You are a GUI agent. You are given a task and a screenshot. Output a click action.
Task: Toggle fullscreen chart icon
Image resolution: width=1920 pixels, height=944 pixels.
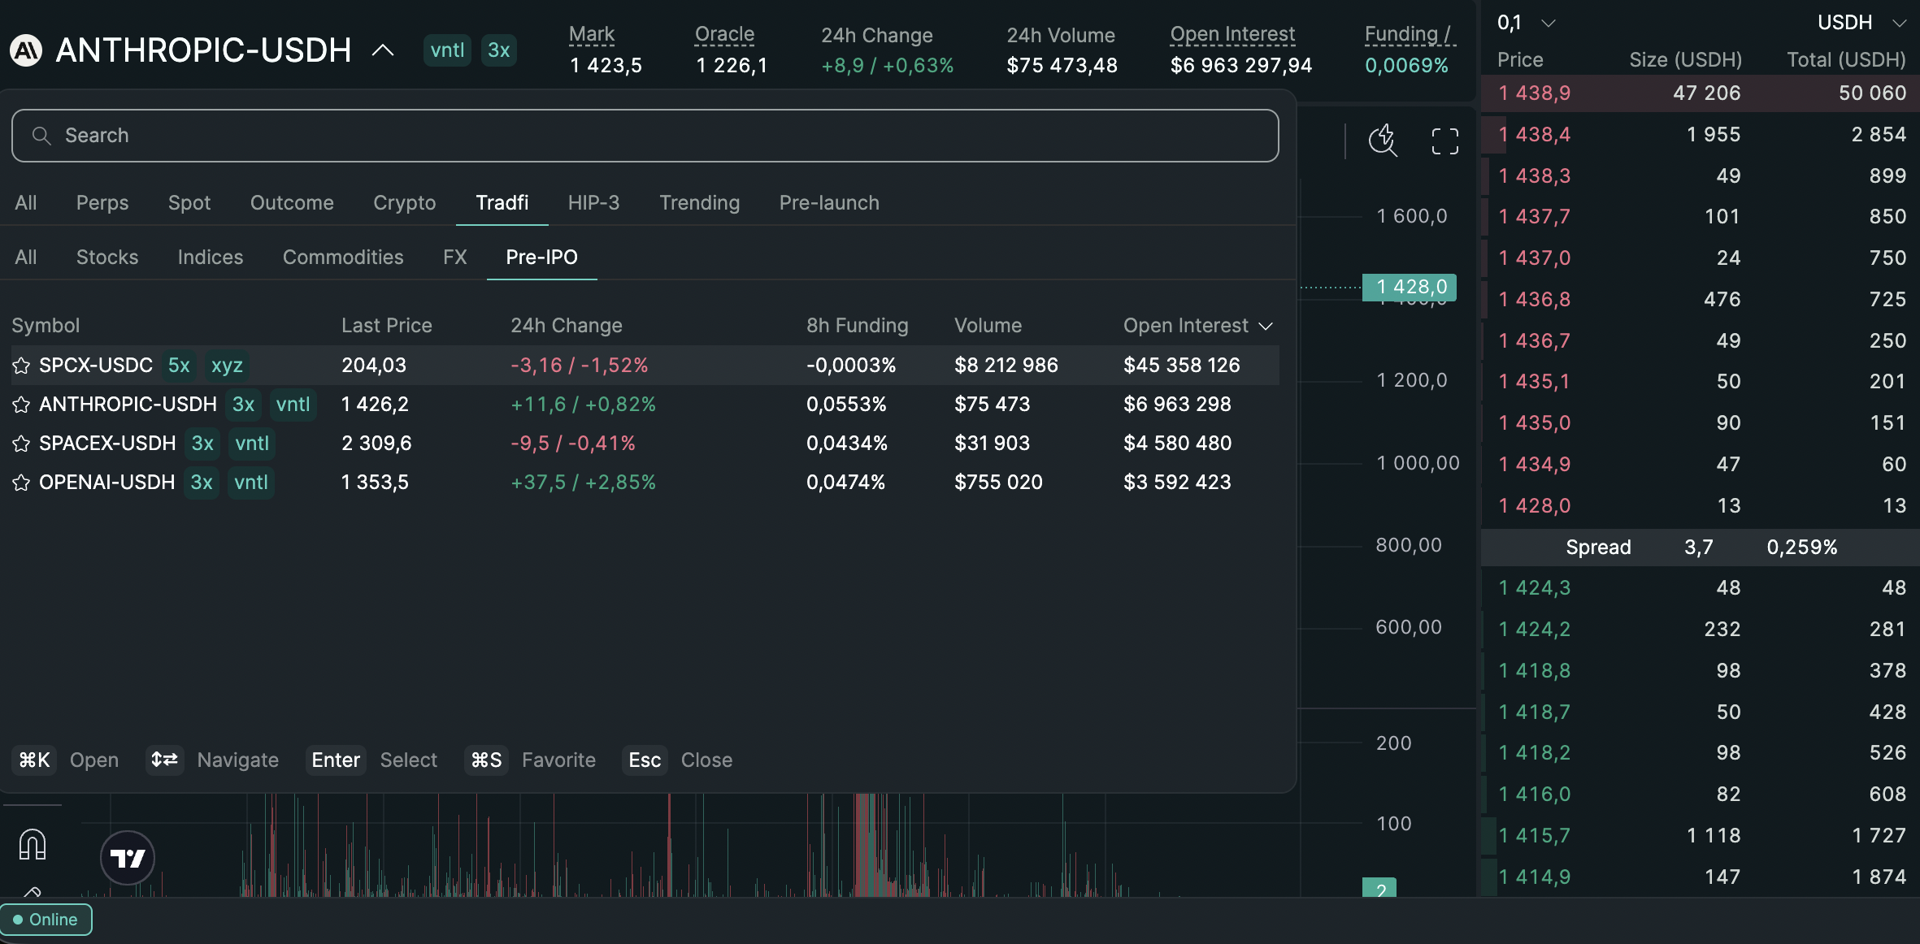1444,141
